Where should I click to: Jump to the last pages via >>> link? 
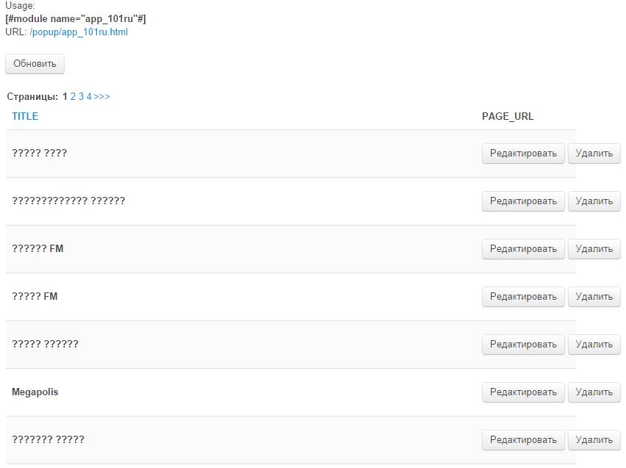tap(102, 96)
